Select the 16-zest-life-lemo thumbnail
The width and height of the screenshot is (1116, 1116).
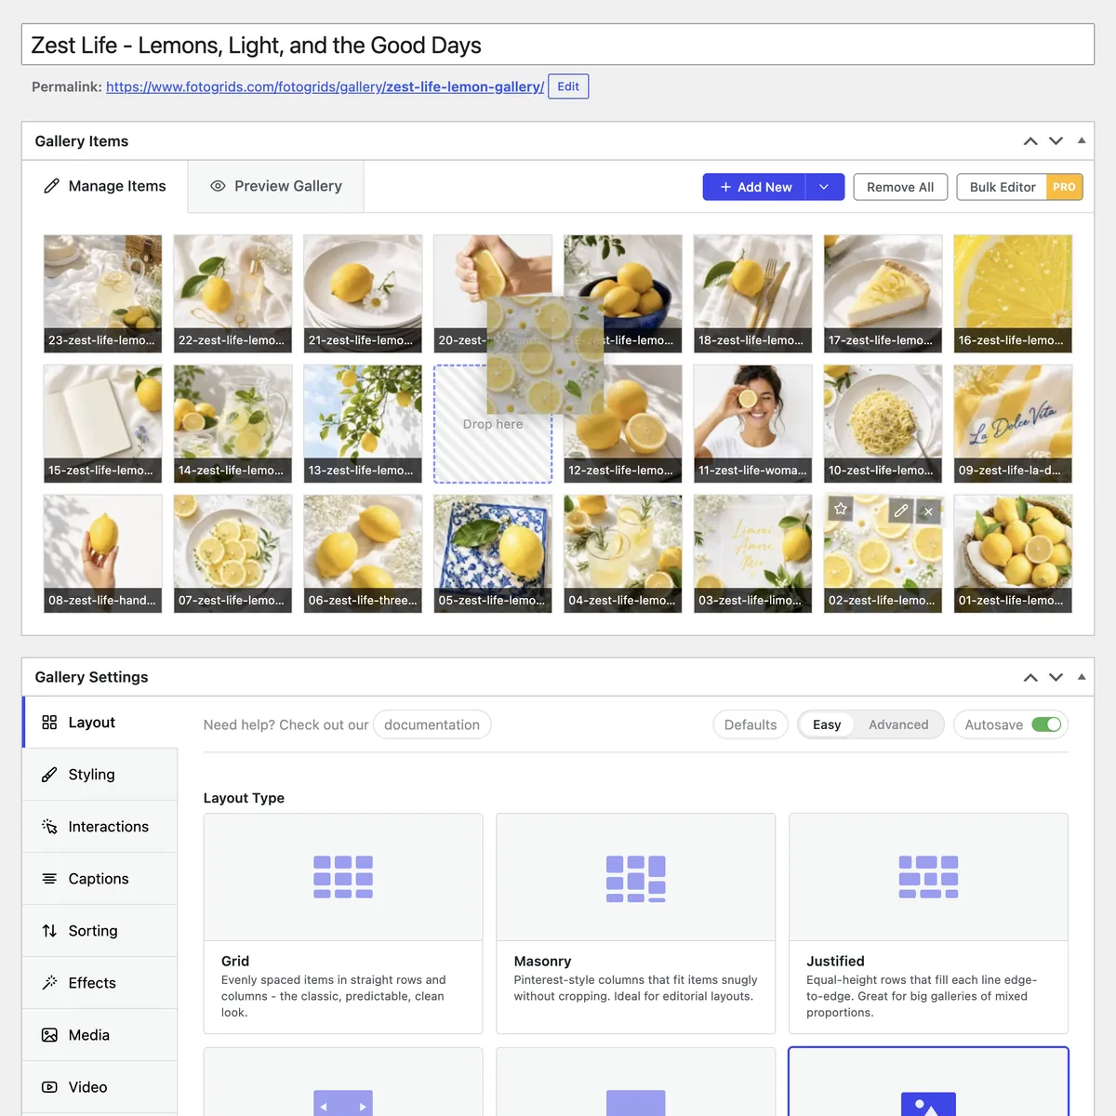tap(1013, 294)
